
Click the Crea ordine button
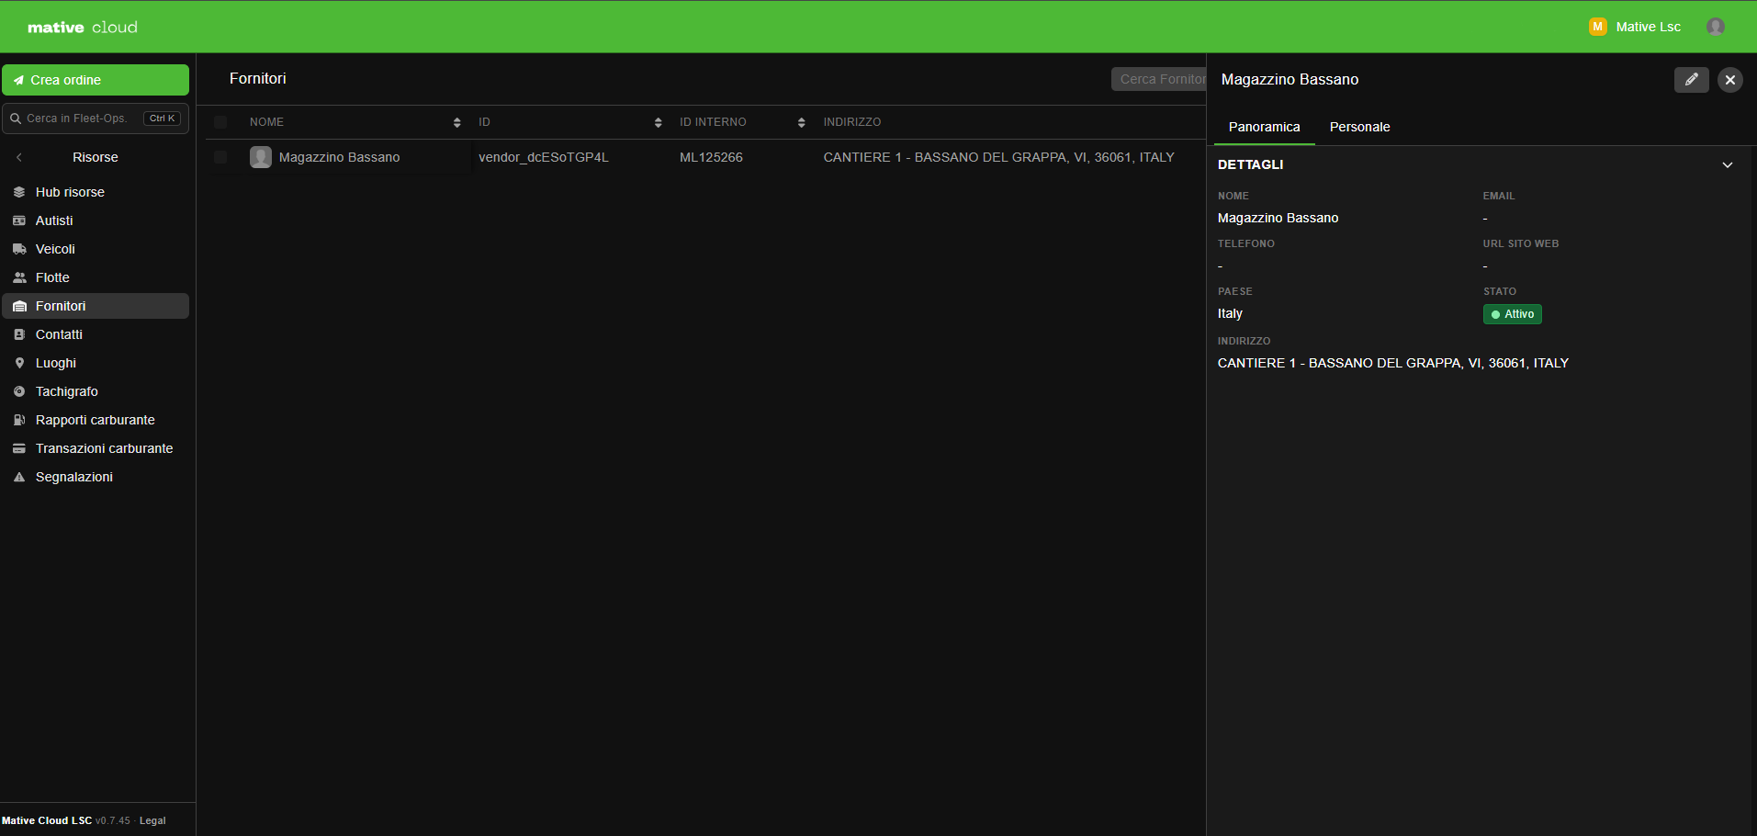point(96,80)
